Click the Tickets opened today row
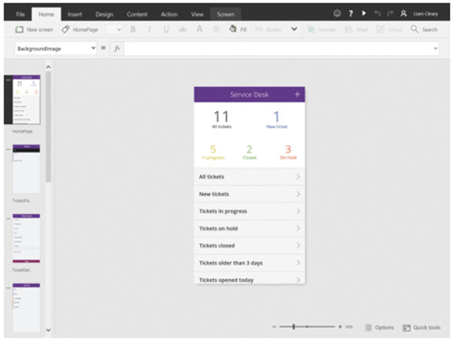This screenshot has height=339, width=453. (x=249, y=278)
